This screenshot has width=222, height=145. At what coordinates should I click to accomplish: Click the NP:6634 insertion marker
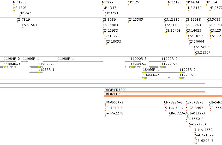tap(186, 5)
